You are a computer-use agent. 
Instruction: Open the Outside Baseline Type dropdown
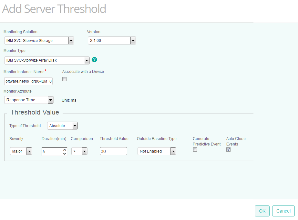pyautogui.click(x=173, y=151)
